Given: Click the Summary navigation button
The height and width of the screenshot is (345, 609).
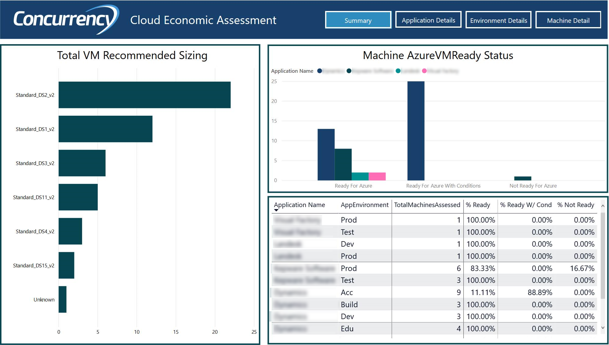Looking at the screenshot, I should pyautogui.click(x=358, y=20).
